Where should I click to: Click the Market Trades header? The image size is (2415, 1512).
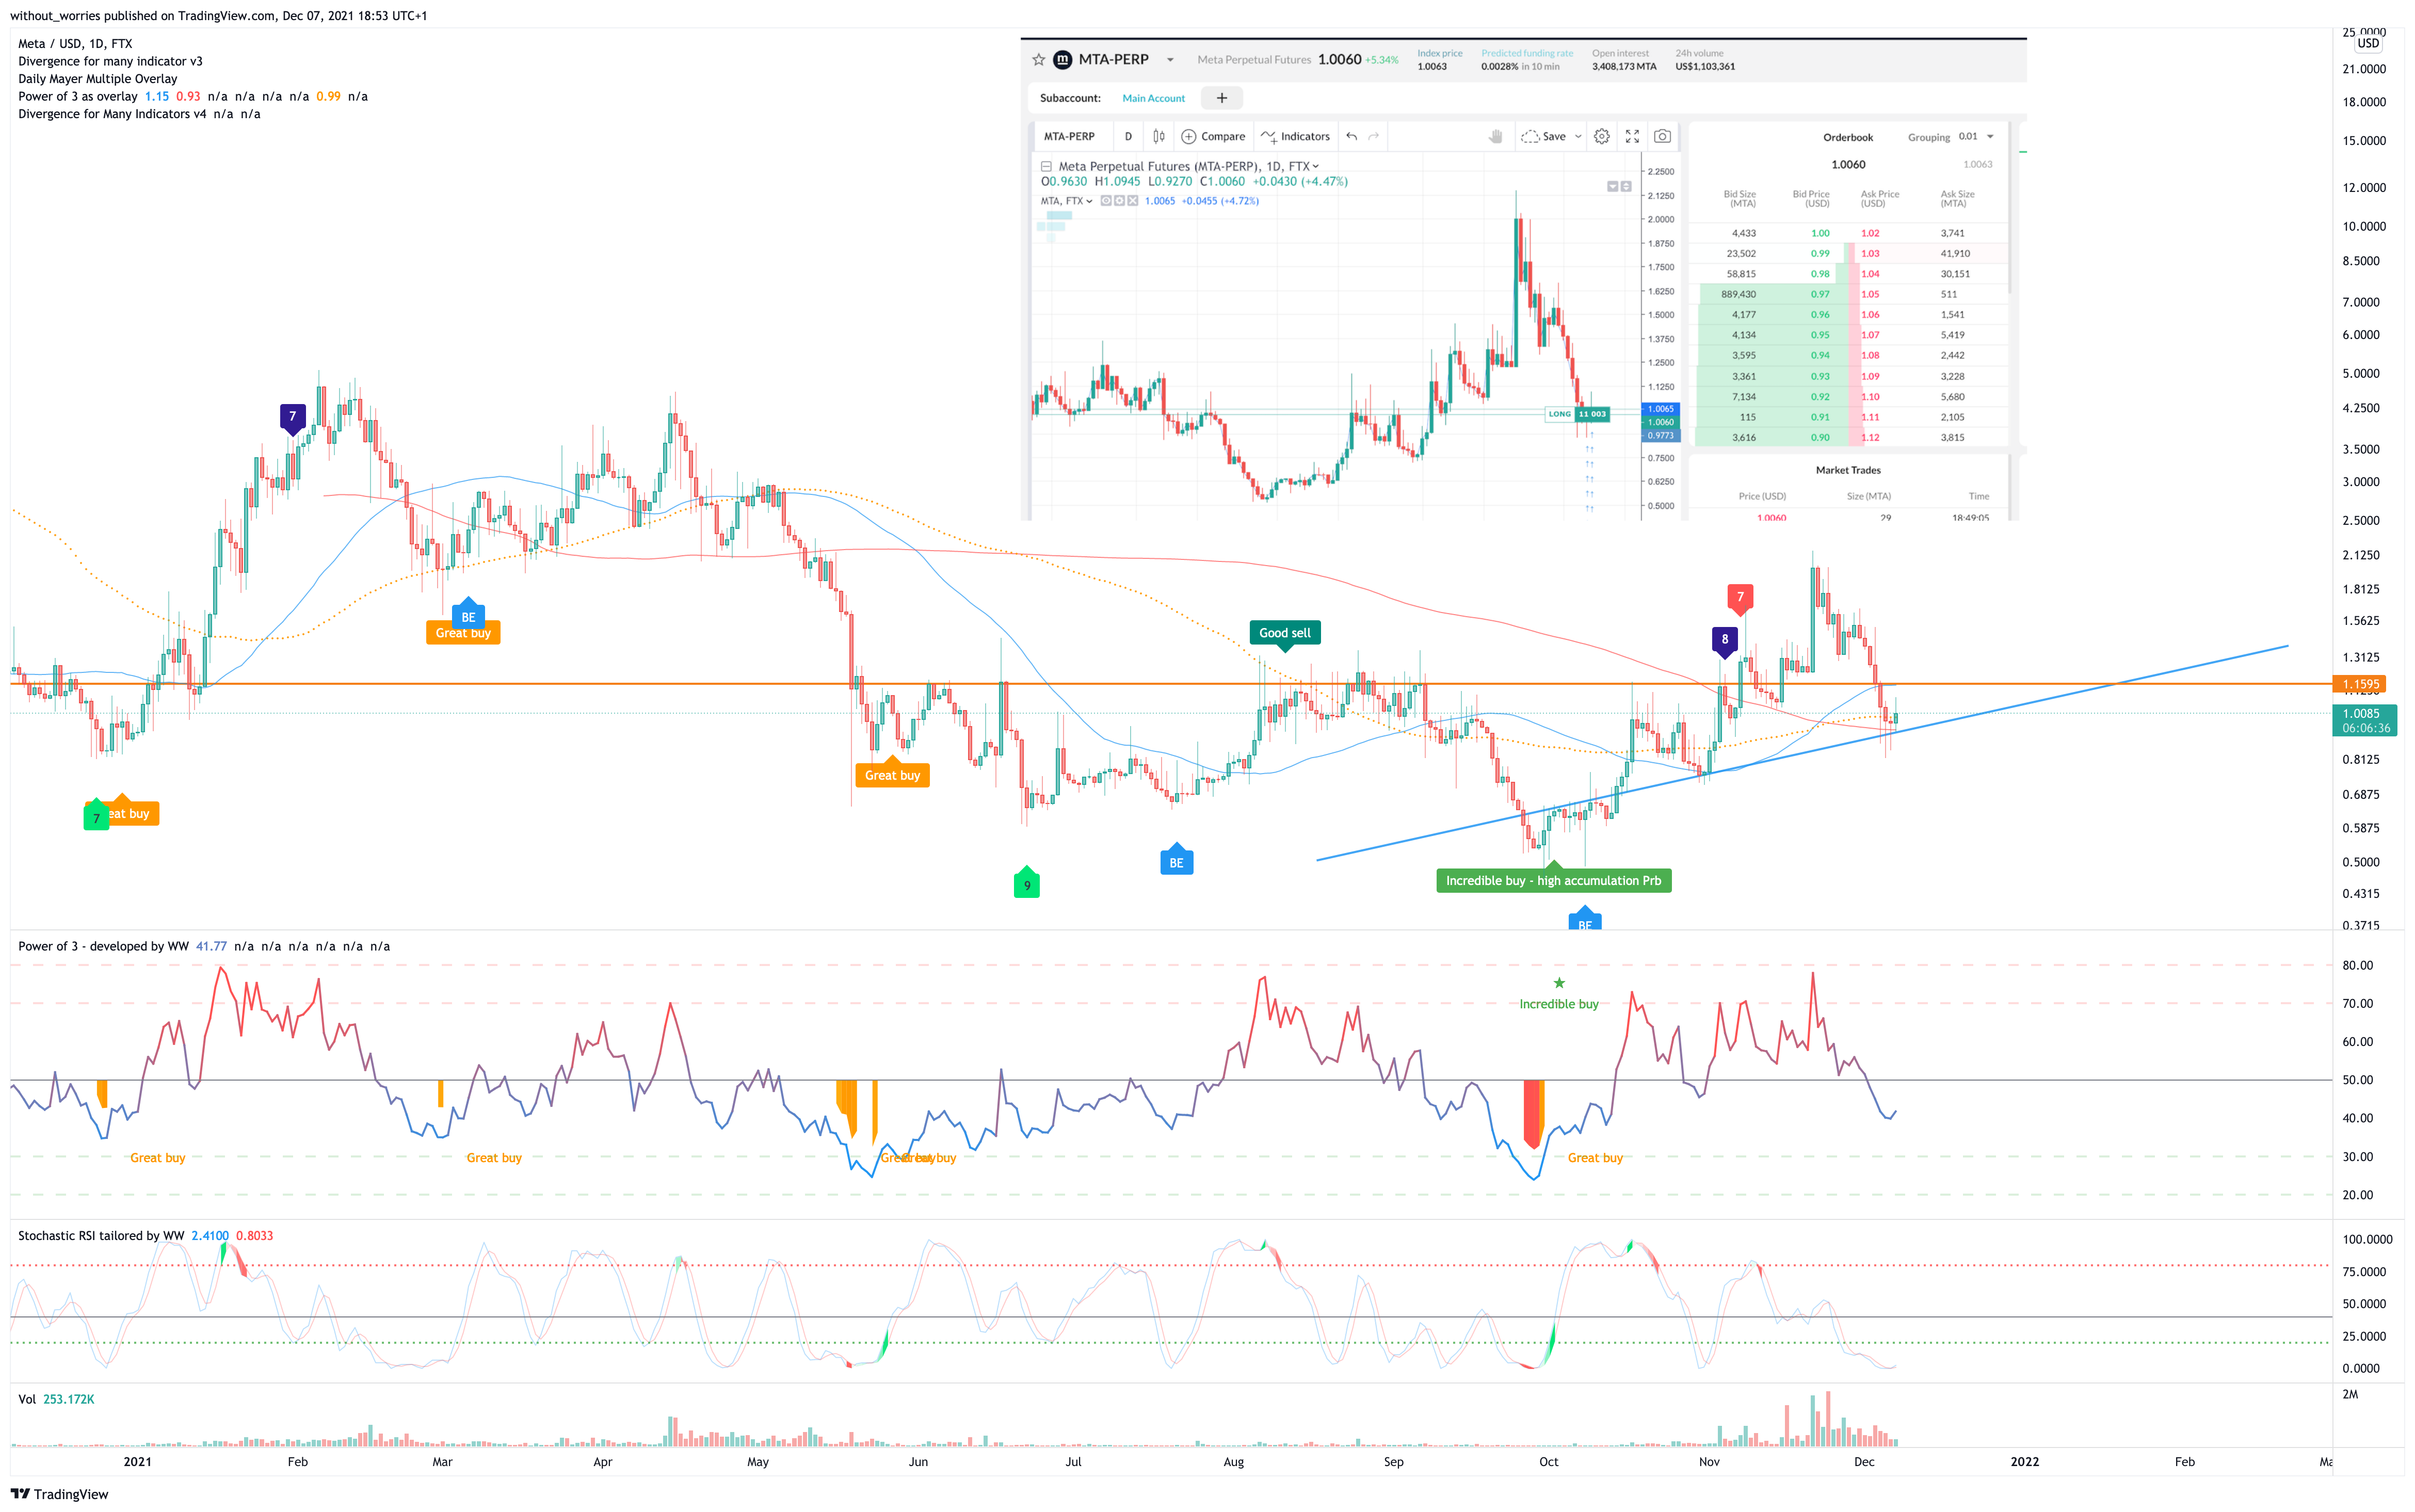(x=1847, y=470)
